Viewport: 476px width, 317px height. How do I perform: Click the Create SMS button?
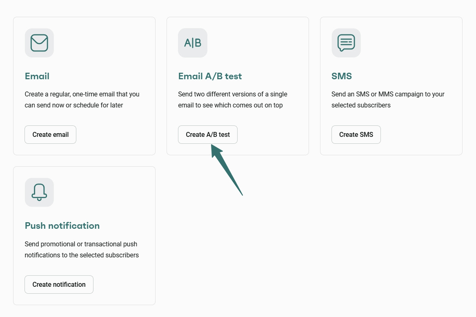(x=356, y=134)
